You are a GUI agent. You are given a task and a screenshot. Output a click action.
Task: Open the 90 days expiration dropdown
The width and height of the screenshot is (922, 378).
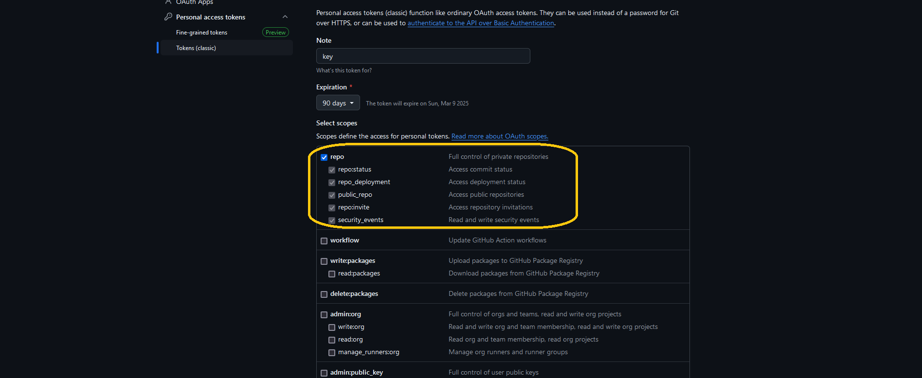pyautogui.click(x=338, y=103)
